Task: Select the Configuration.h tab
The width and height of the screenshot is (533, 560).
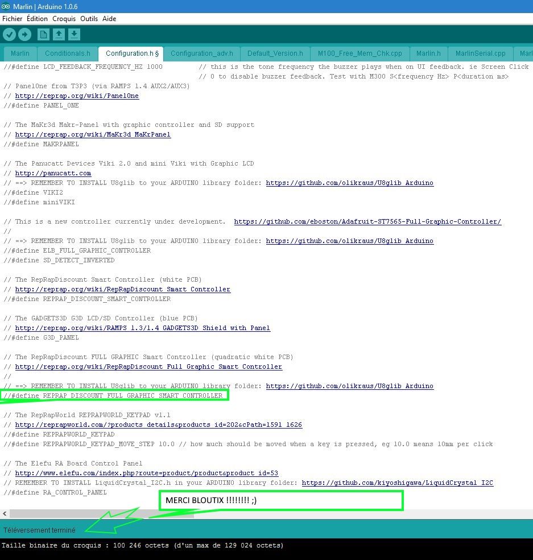Action: (131, 53)
